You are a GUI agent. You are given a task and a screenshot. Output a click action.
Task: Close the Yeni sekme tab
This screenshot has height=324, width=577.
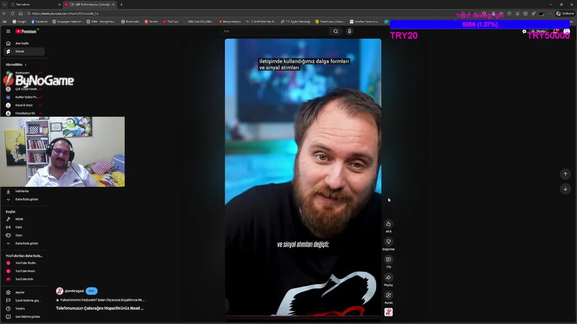point(59,4)
